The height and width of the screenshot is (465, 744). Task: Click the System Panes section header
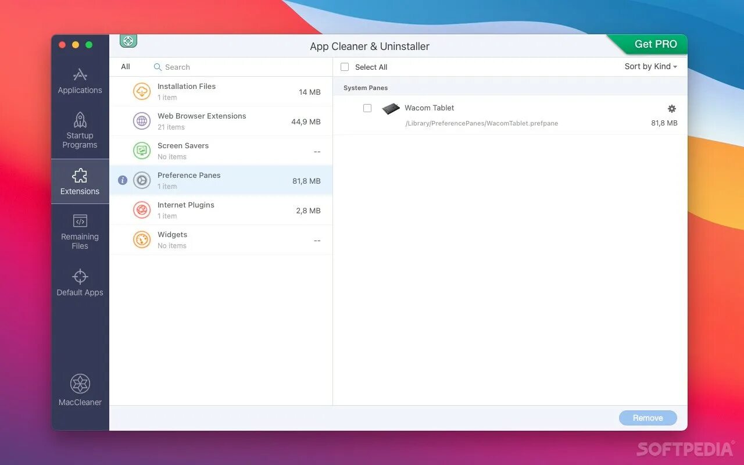(x=366, y=88)
